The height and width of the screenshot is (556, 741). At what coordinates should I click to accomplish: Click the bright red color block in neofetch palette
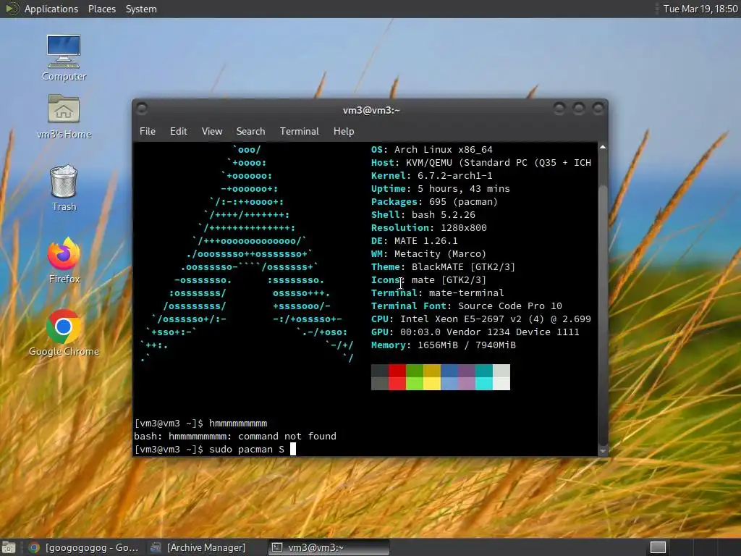(397, 384)
